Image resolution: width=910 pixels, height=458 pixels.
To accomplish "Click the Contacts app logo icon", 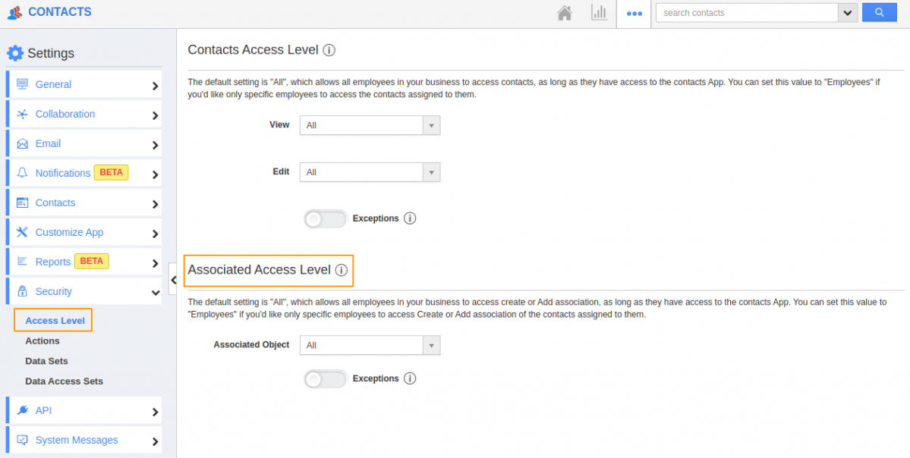I will [14, 12].
